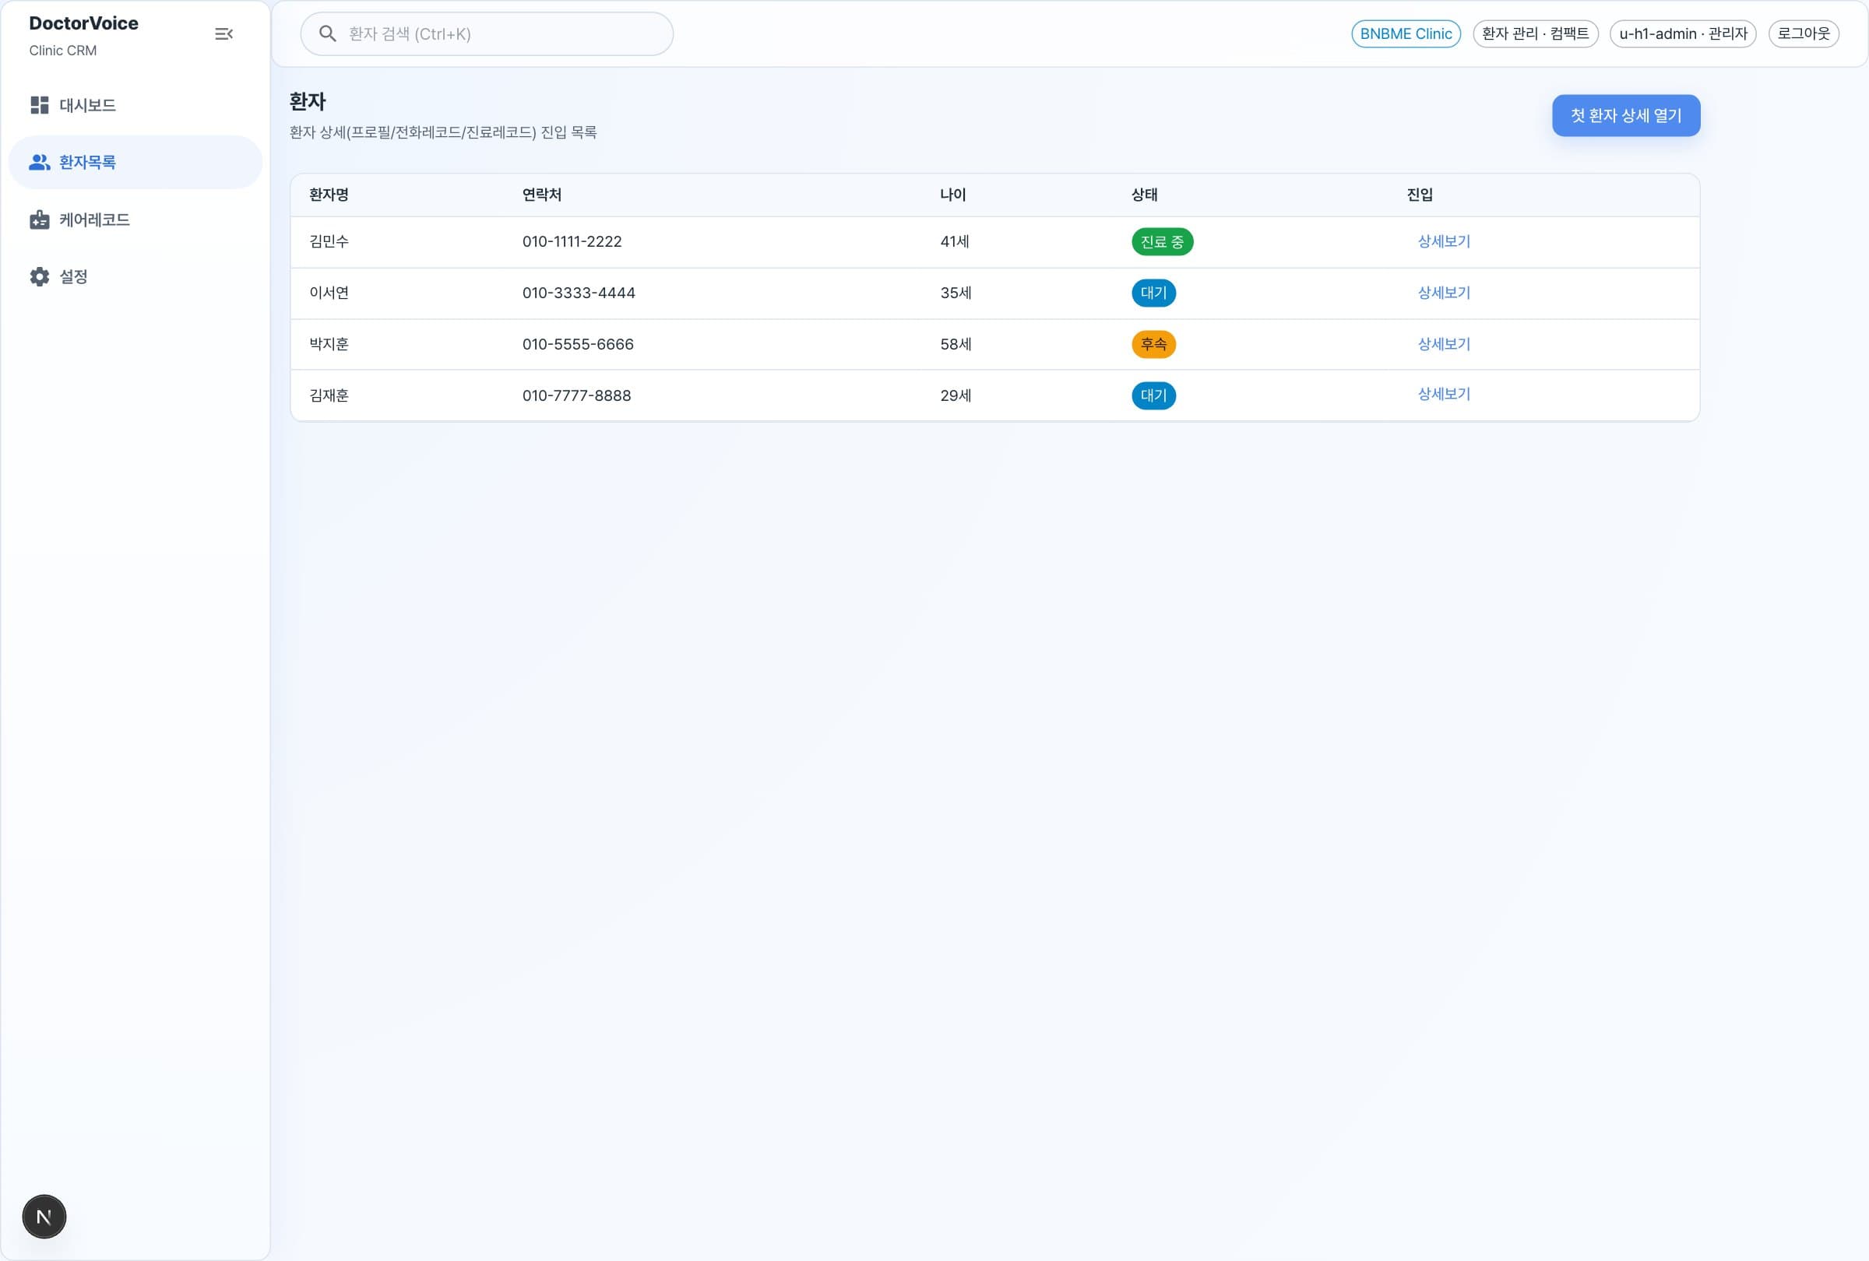Screen dimensions: 1869x1261
Task: Click the 대기 status badge for 이서연
Action: point(1153,293)
